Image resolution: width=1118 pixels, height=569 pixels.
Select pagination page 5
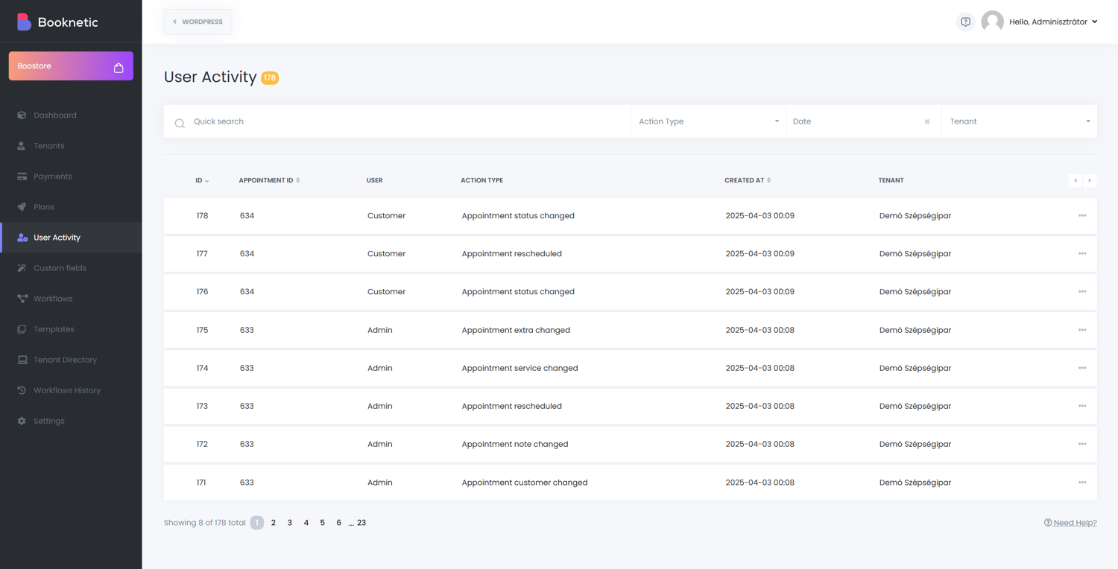(x=322, y=523)
